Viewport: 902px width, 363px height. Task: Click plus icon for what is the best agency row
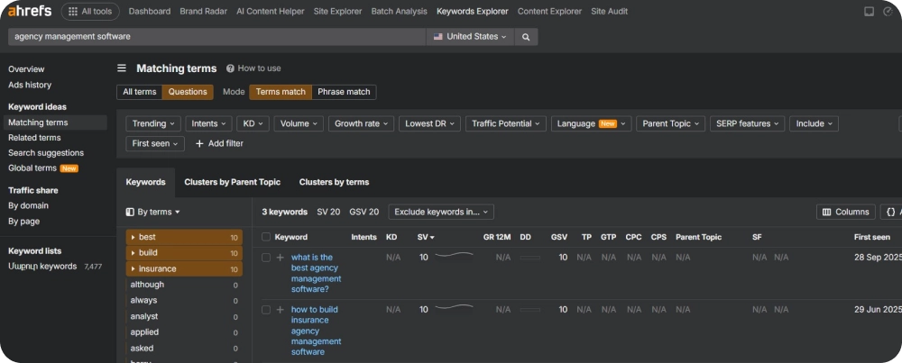(281, 258)
